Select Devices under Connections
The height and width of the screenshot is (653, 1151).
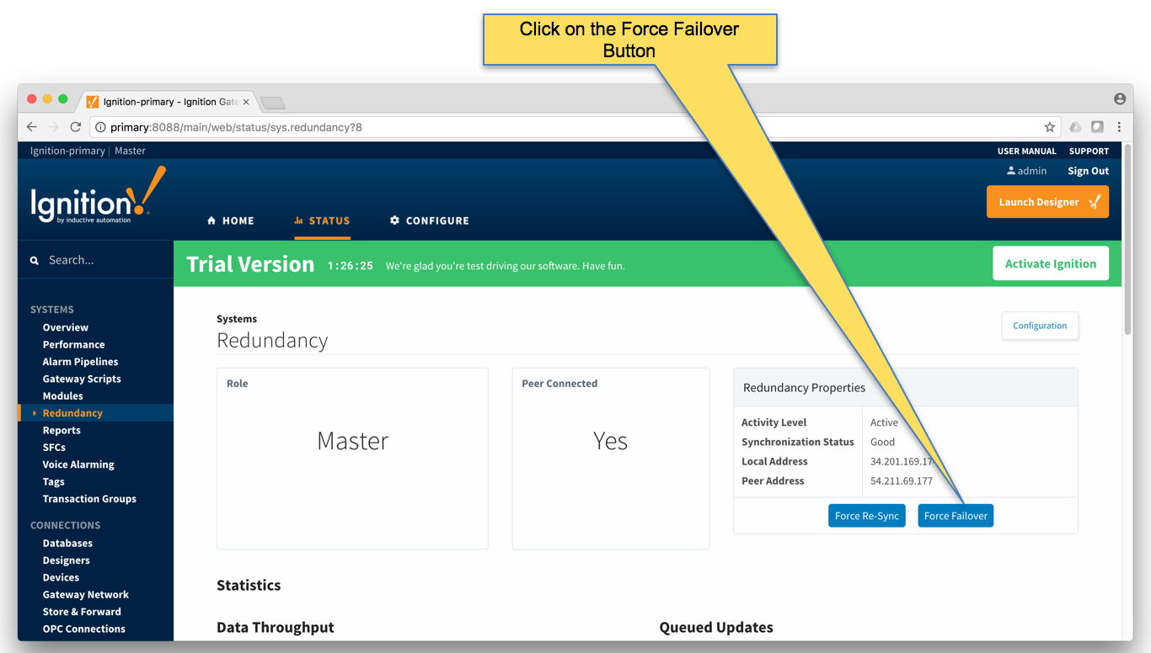(61, 577)
